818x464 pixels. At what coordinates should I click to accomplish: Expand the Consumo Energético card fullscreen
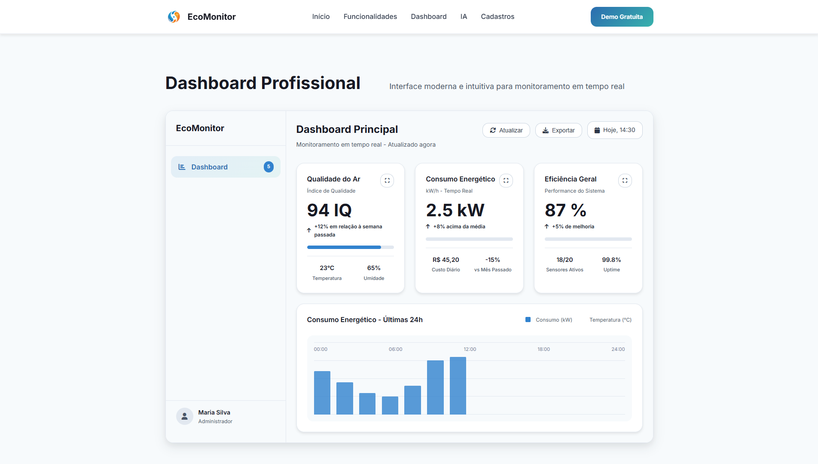[x=506, y=181]
